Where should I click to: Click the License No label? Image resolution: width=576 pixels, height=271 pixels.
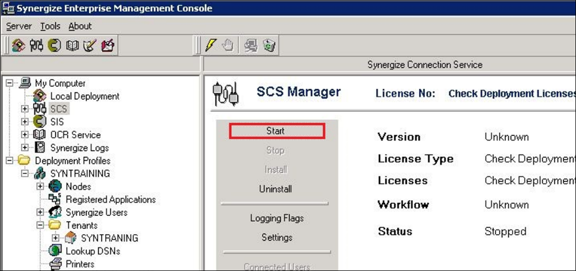tap(405, 93)
